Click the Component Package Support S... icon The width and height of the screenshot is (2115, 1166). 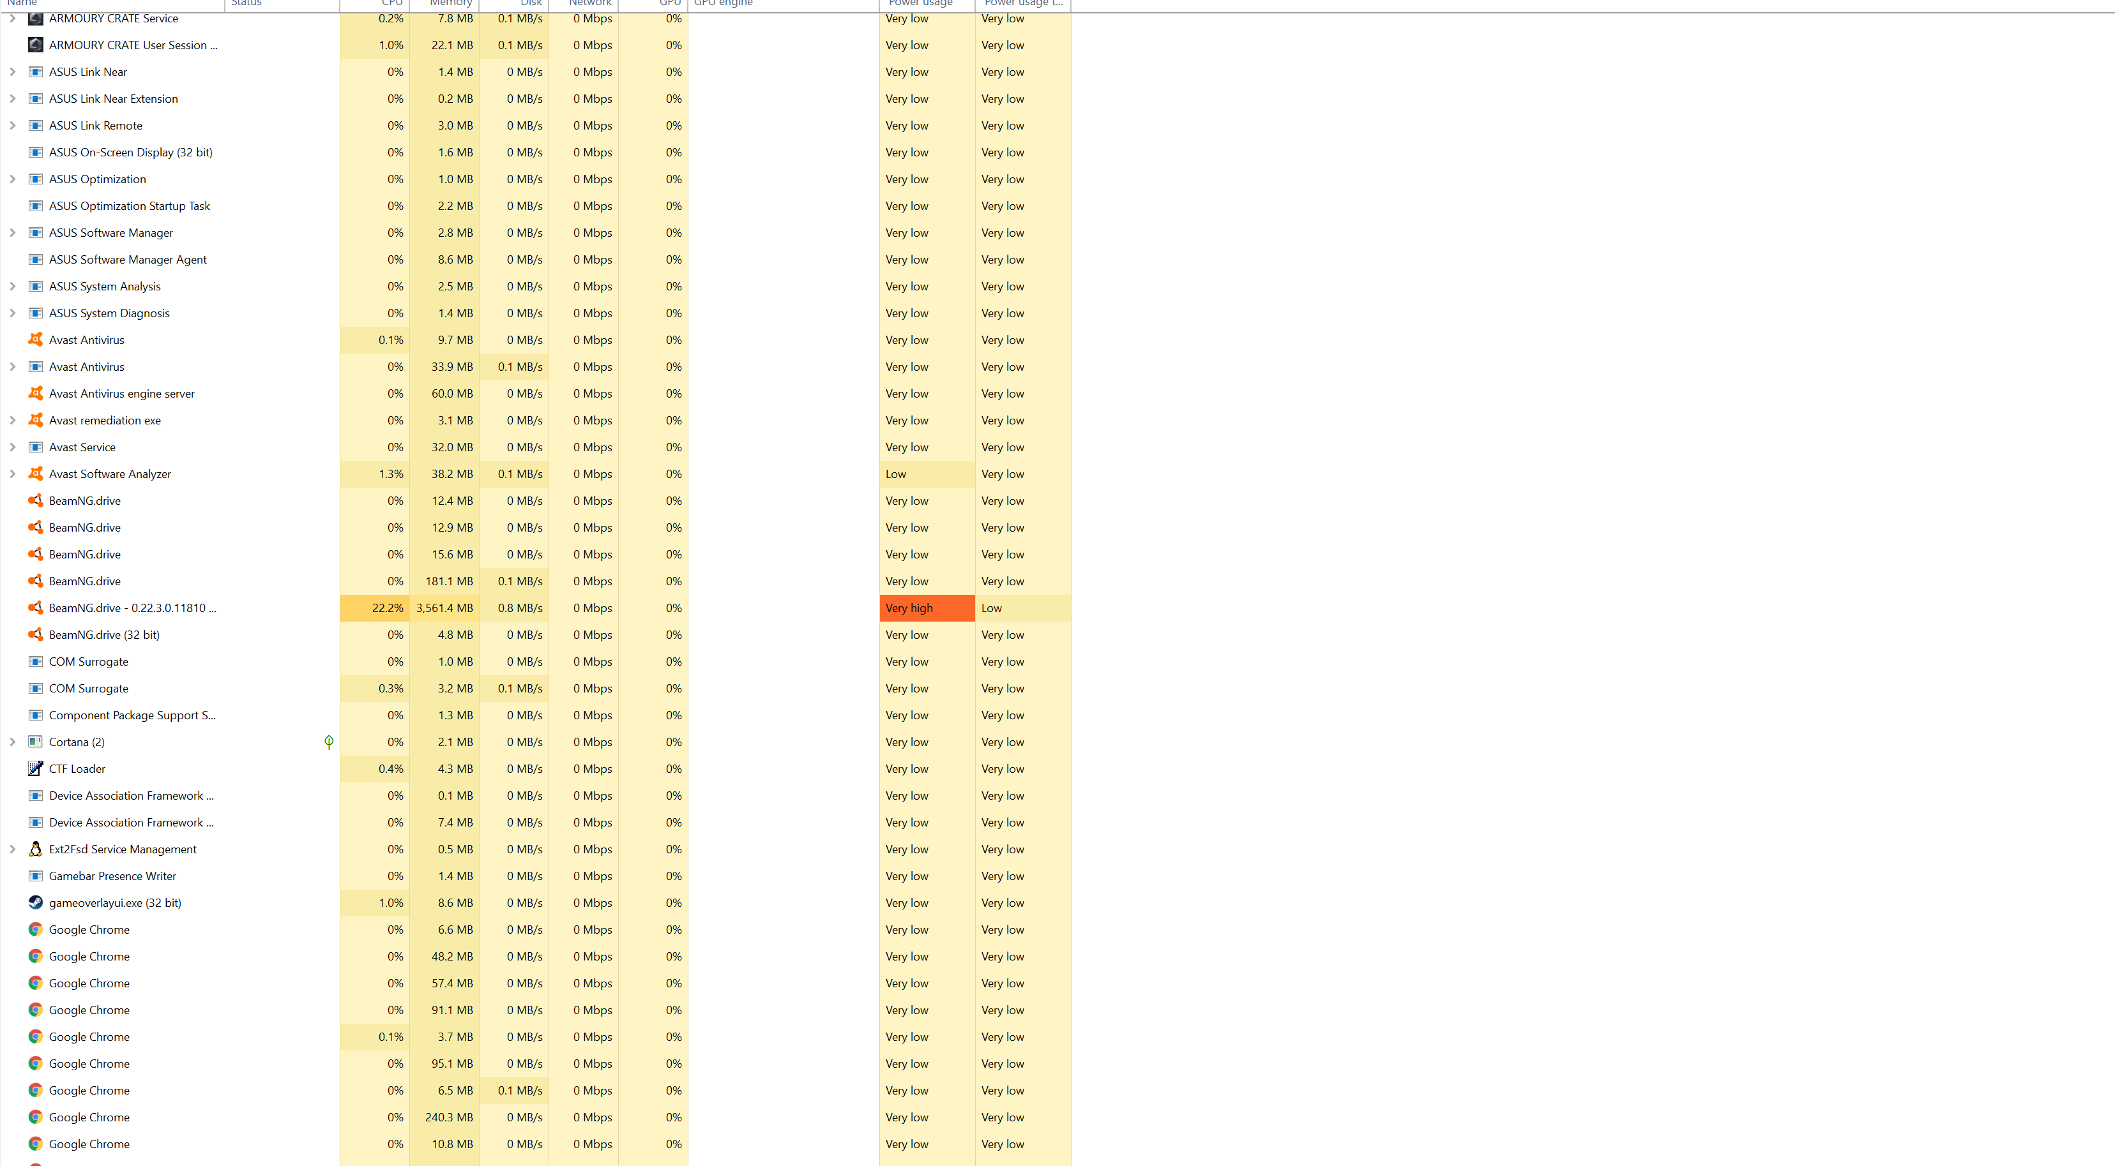click(35, 715)
